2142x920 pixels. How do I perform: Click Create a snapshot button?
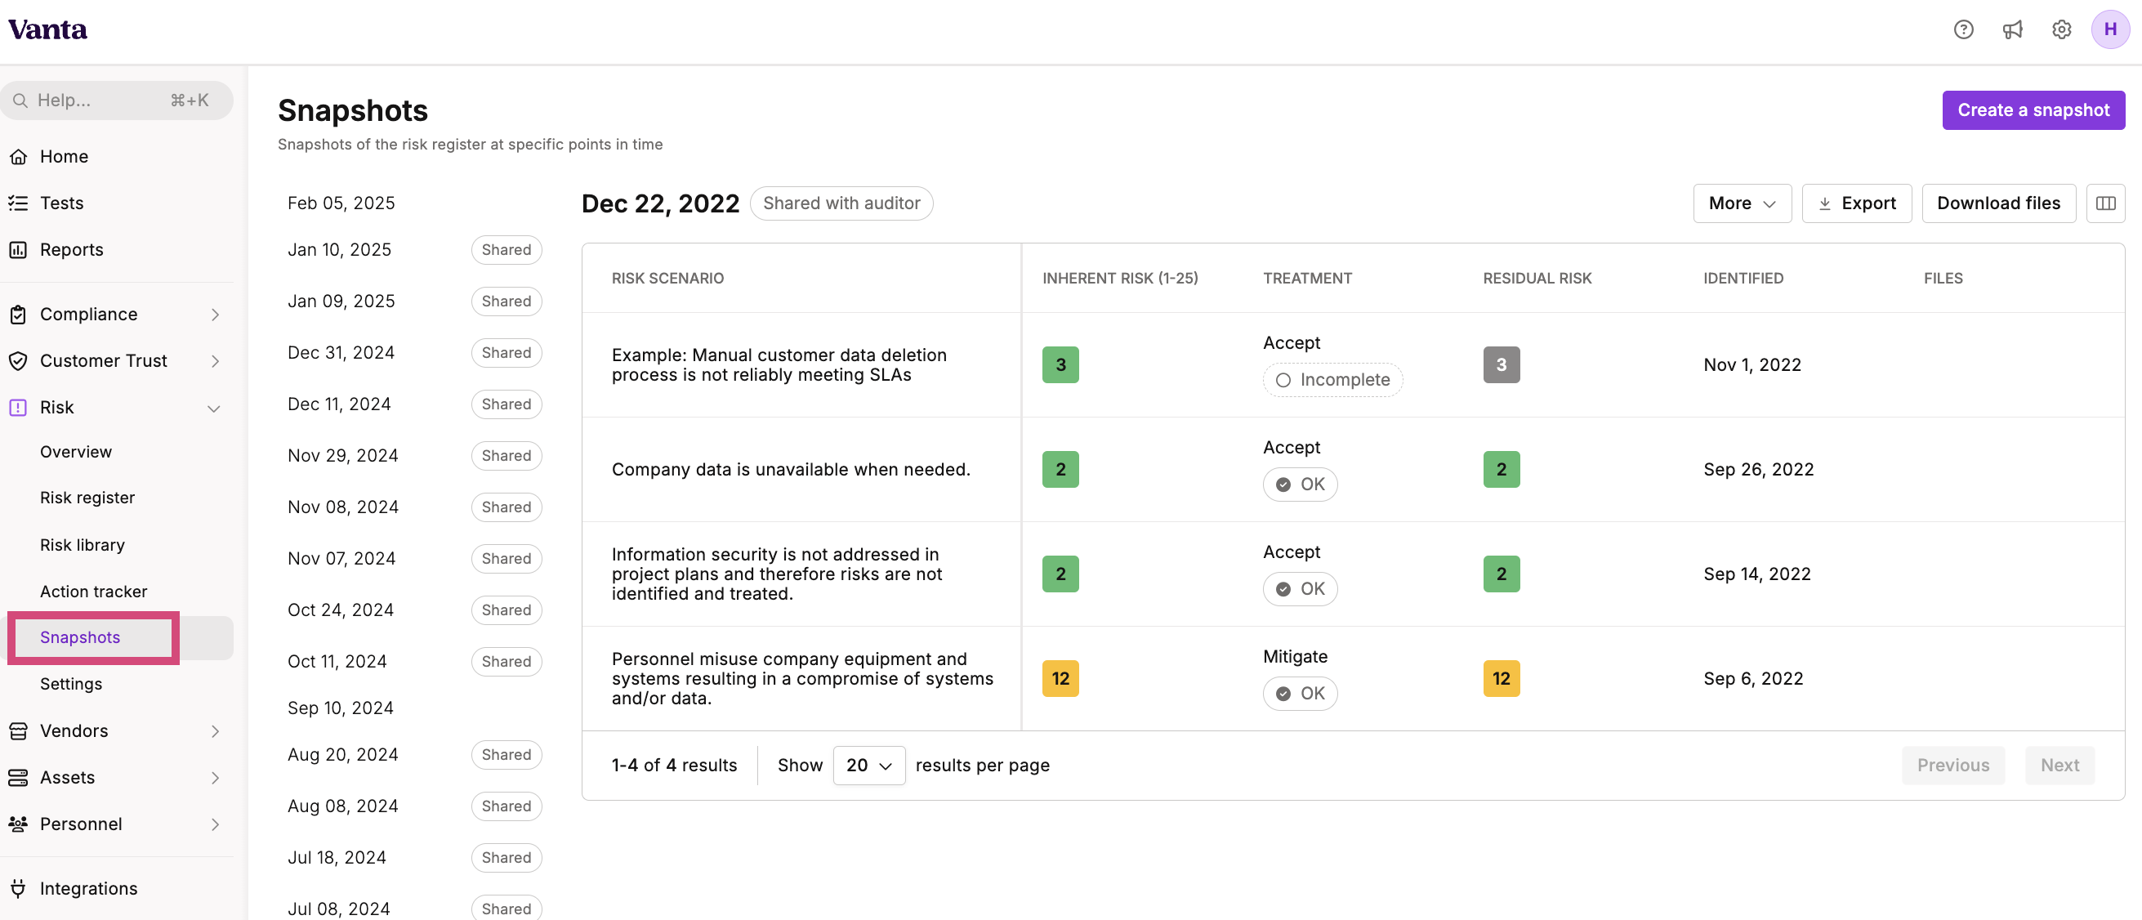[2033, 110]
